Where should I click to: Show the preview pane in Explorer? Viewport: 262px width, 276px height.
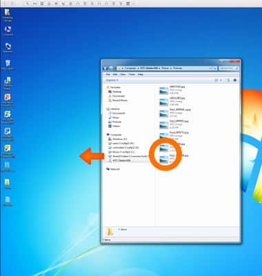tap(228, 80)
